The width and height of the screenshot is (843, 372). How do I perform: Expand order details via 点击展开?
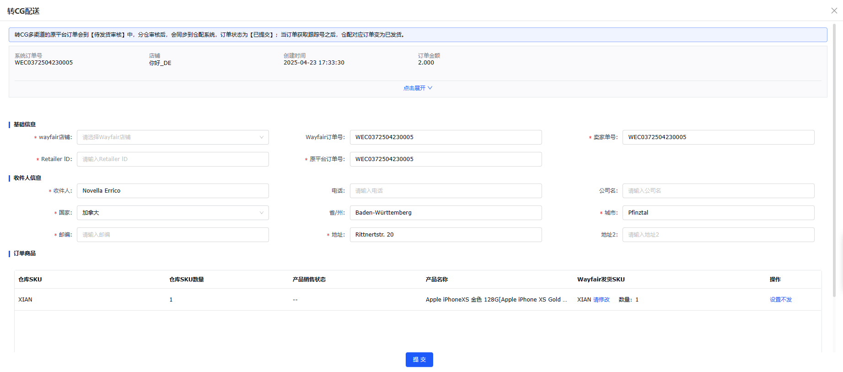tap(417, 88)
